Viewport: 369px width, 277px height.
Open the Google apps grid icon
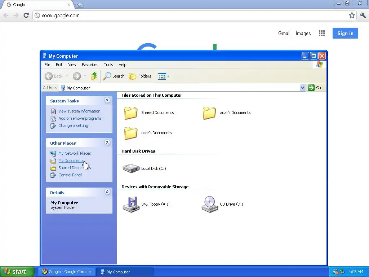[322, 33]
